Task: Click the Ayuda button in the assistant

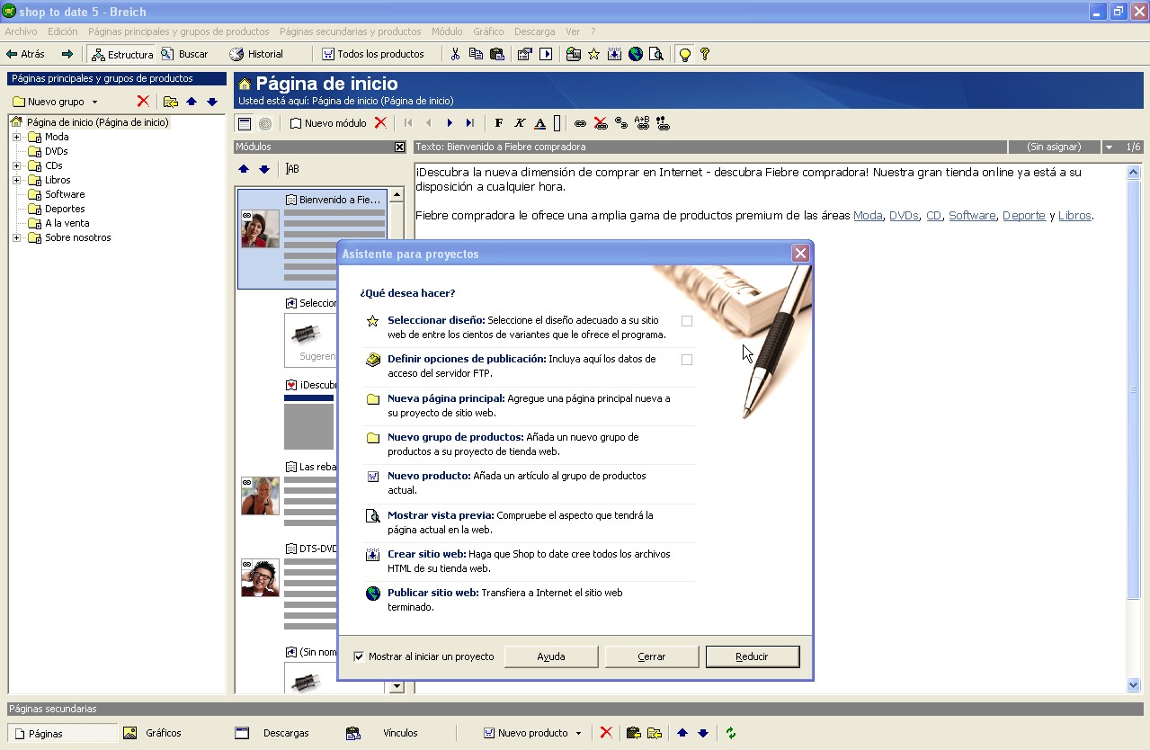Action: point(551,656)
